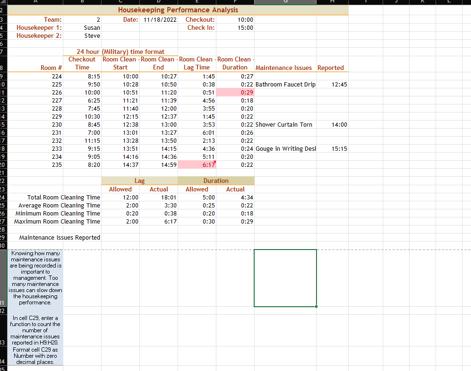
Task: Click the cell containing Shower Curtain Torn
Action: point(283,124)
